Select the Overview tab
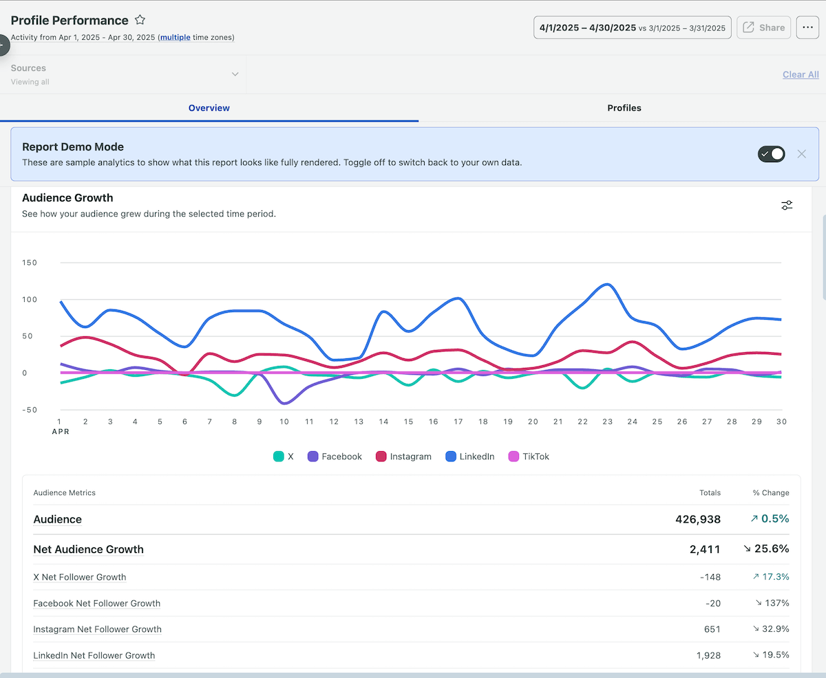This screenshot has width=826, height=678. tap(209, 108)
